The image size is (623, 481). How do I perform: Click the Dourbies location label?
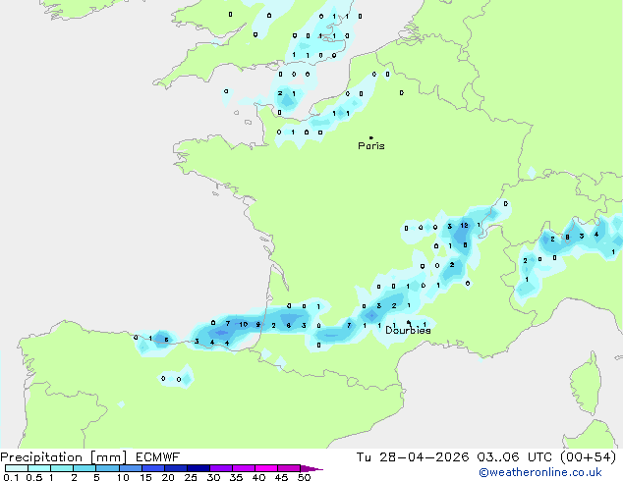click(x=408, y=330)
